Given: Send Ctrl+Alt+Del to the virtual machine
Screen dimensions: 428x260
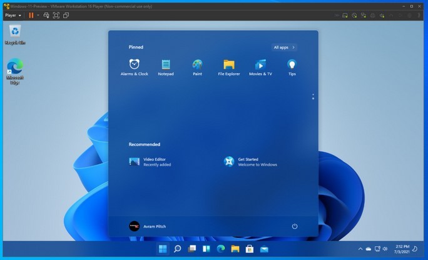Looking at the screenshot, I should click(x=46, y=16).
